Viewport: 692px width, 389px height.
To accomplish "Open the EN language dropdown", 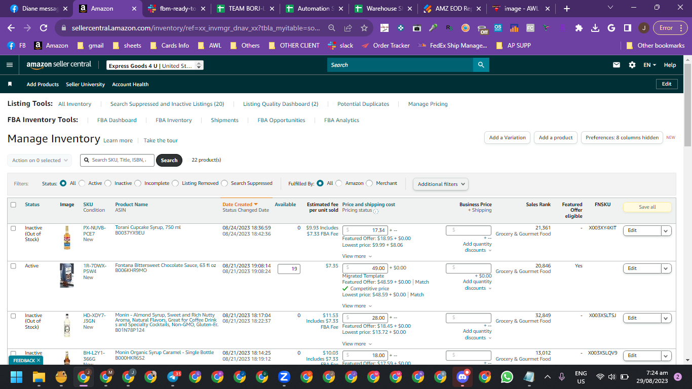I will [650, 65].
